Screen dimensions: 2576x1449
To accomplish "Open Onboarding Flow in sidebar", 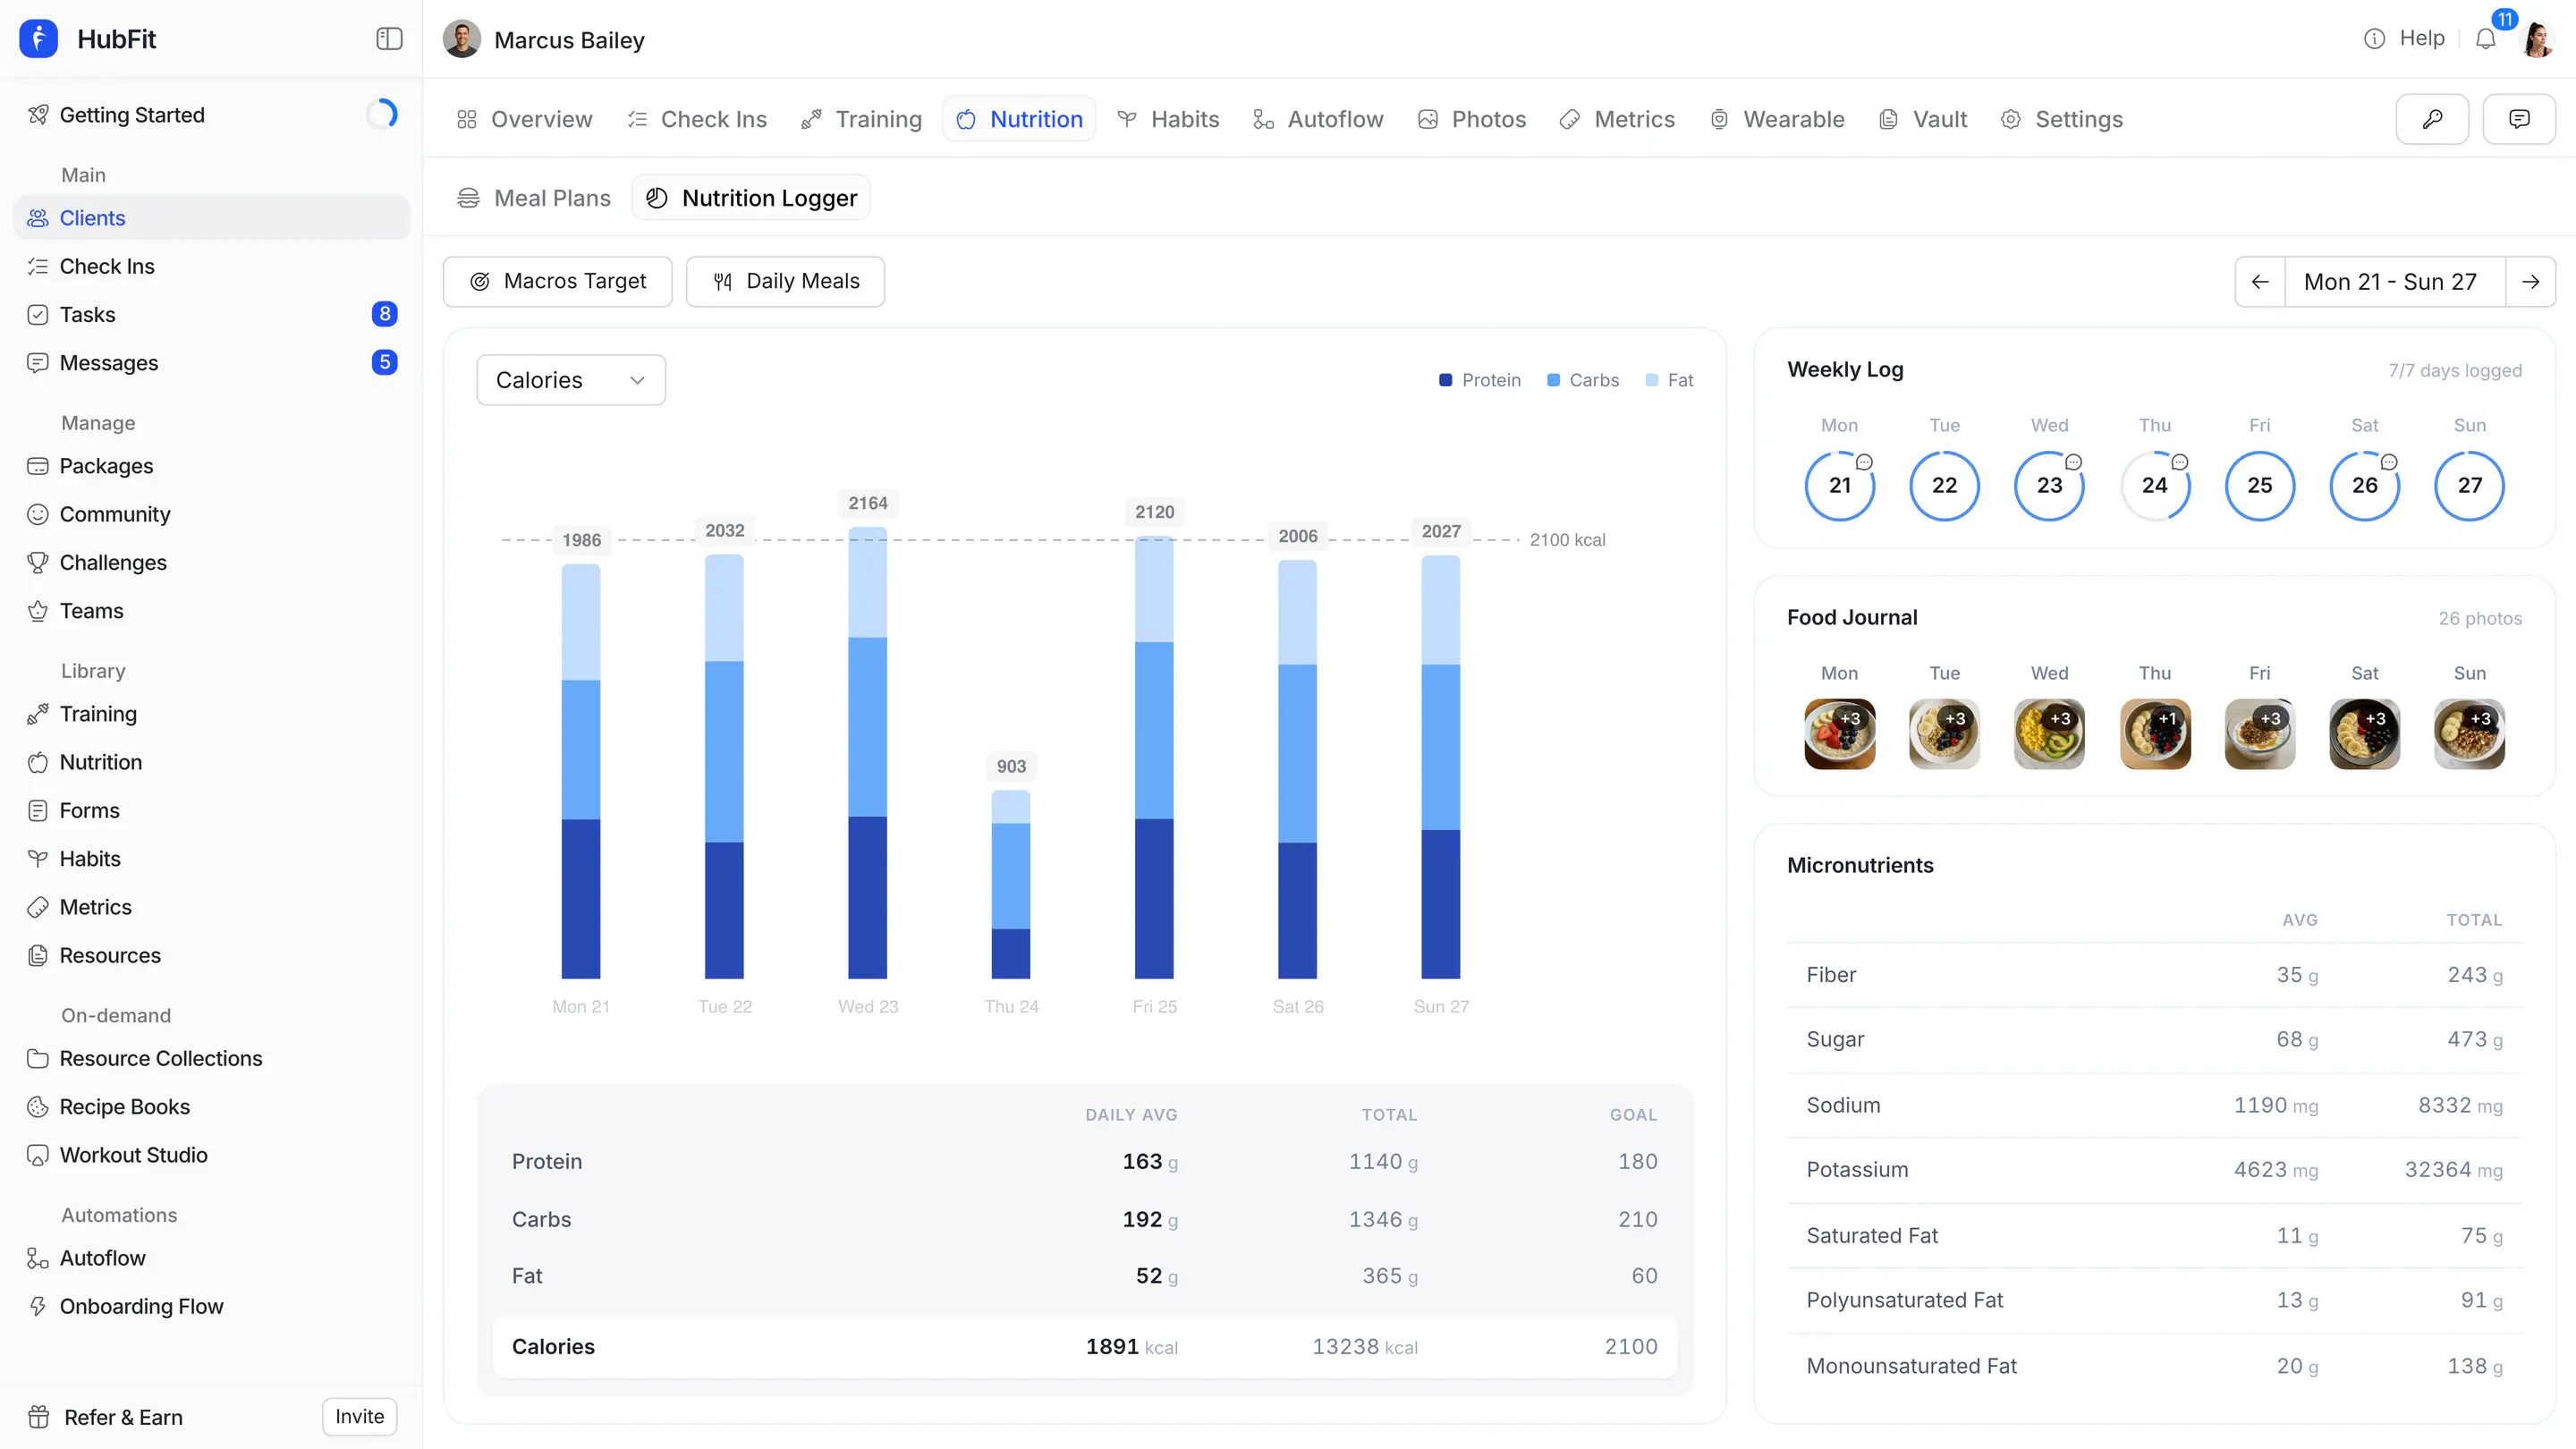I will (212, 1307).
